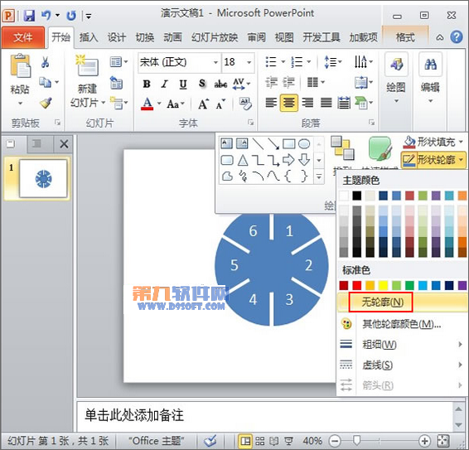Open Quick Styles gallery
The height and width of the screenshot is (450, 469).
[380, 148]
